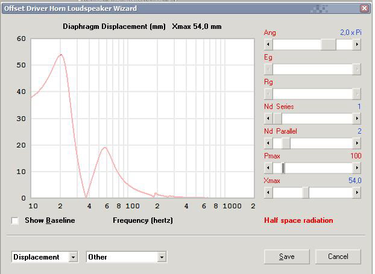Click the Nd Series slider thumb
375x274 pixels.
(x=277, y=119)
